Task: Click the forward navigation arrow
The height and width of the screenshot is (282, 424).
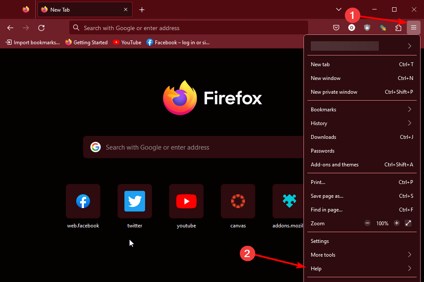Action: pyautogui.click(x=25, y=28)
